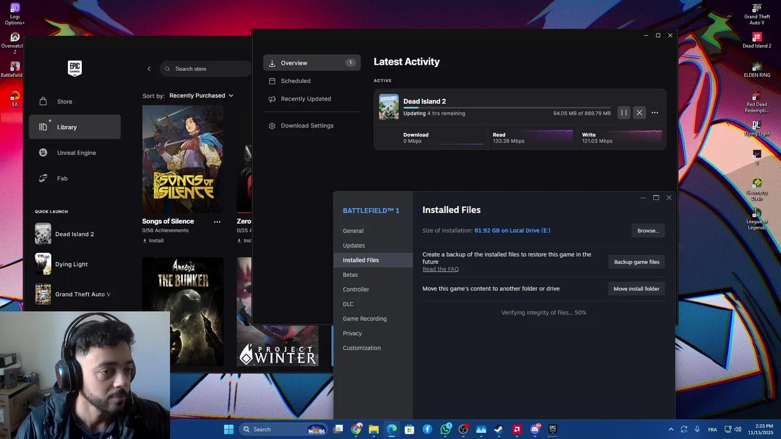Show hidden system tray icons
Viewport: 781px width, 439px height.
[x=671, y=429]
